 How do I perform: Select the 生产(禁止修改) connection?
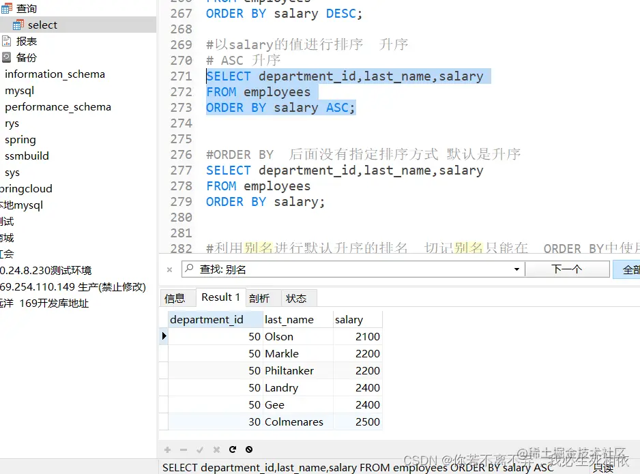coord(72,286)
